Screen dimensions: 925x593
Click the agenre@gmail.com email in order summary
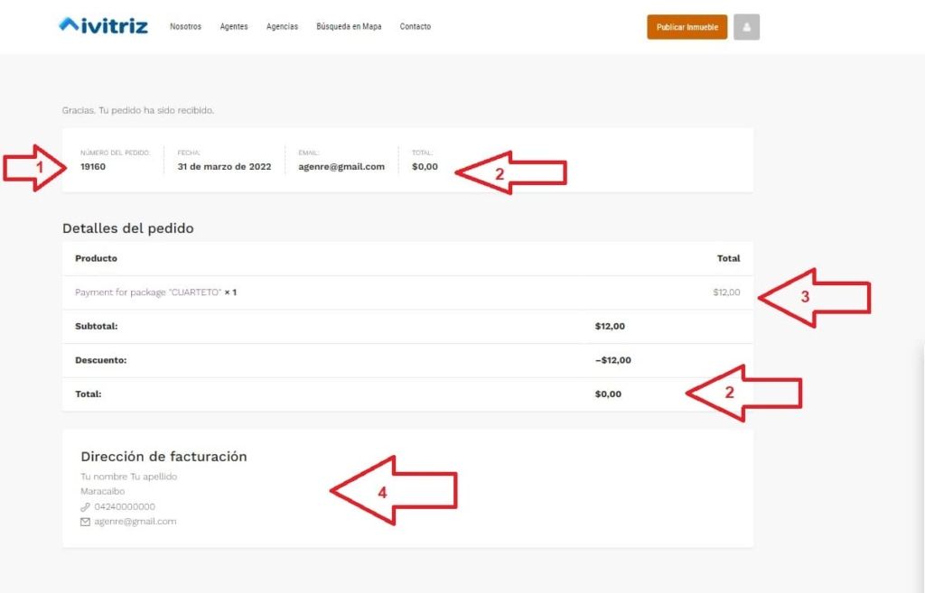point(341,167)
